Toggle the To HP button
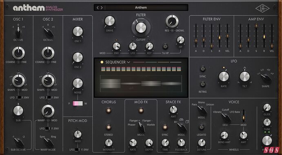 click(165, 46)
